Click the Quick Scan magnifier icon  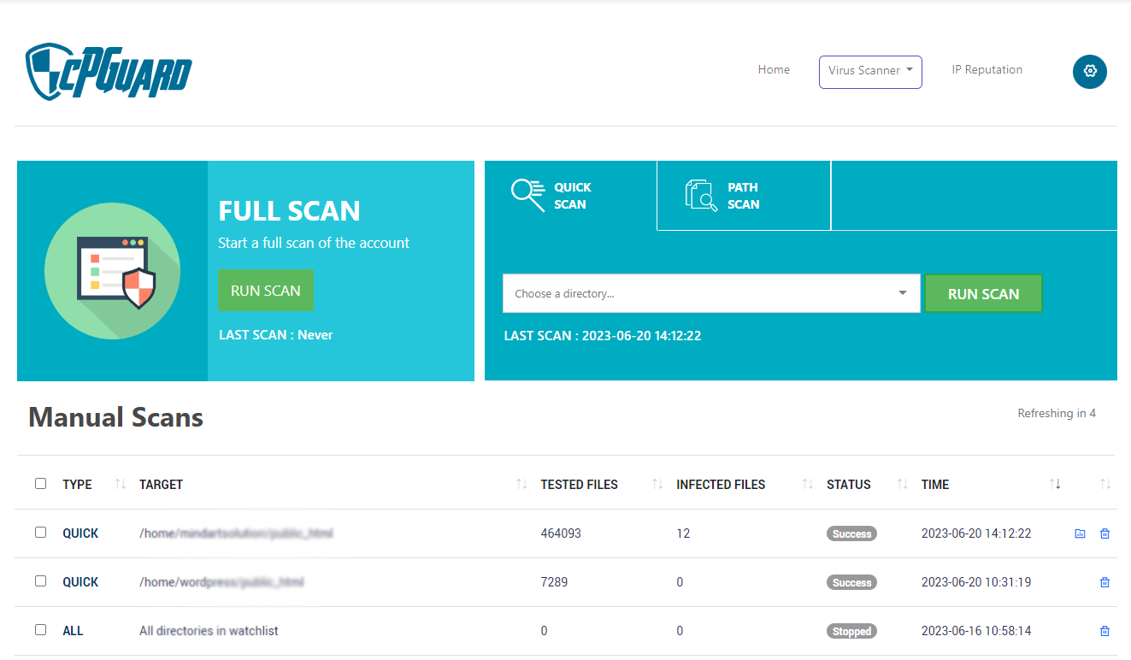click(527, 195)
